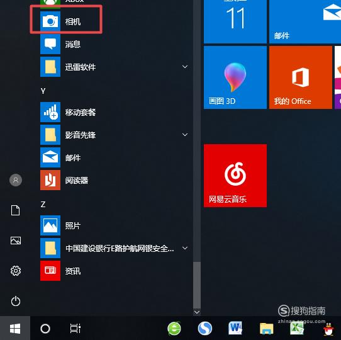341x340 pixels.
Task: Select the 照片 label text
Action: (73, 226)
